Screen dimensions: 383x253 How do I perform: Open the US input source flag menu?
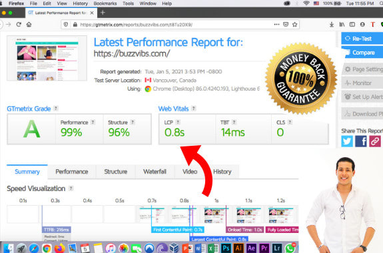316,3
